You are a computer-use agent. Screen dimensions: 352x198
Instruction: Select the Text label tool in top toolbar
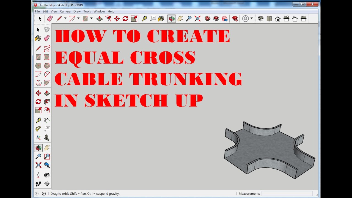(x=153, y=19)
